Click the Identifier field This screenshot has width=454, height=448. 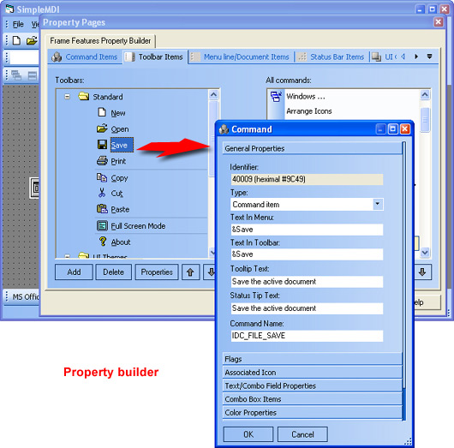(x=307, y=179)
